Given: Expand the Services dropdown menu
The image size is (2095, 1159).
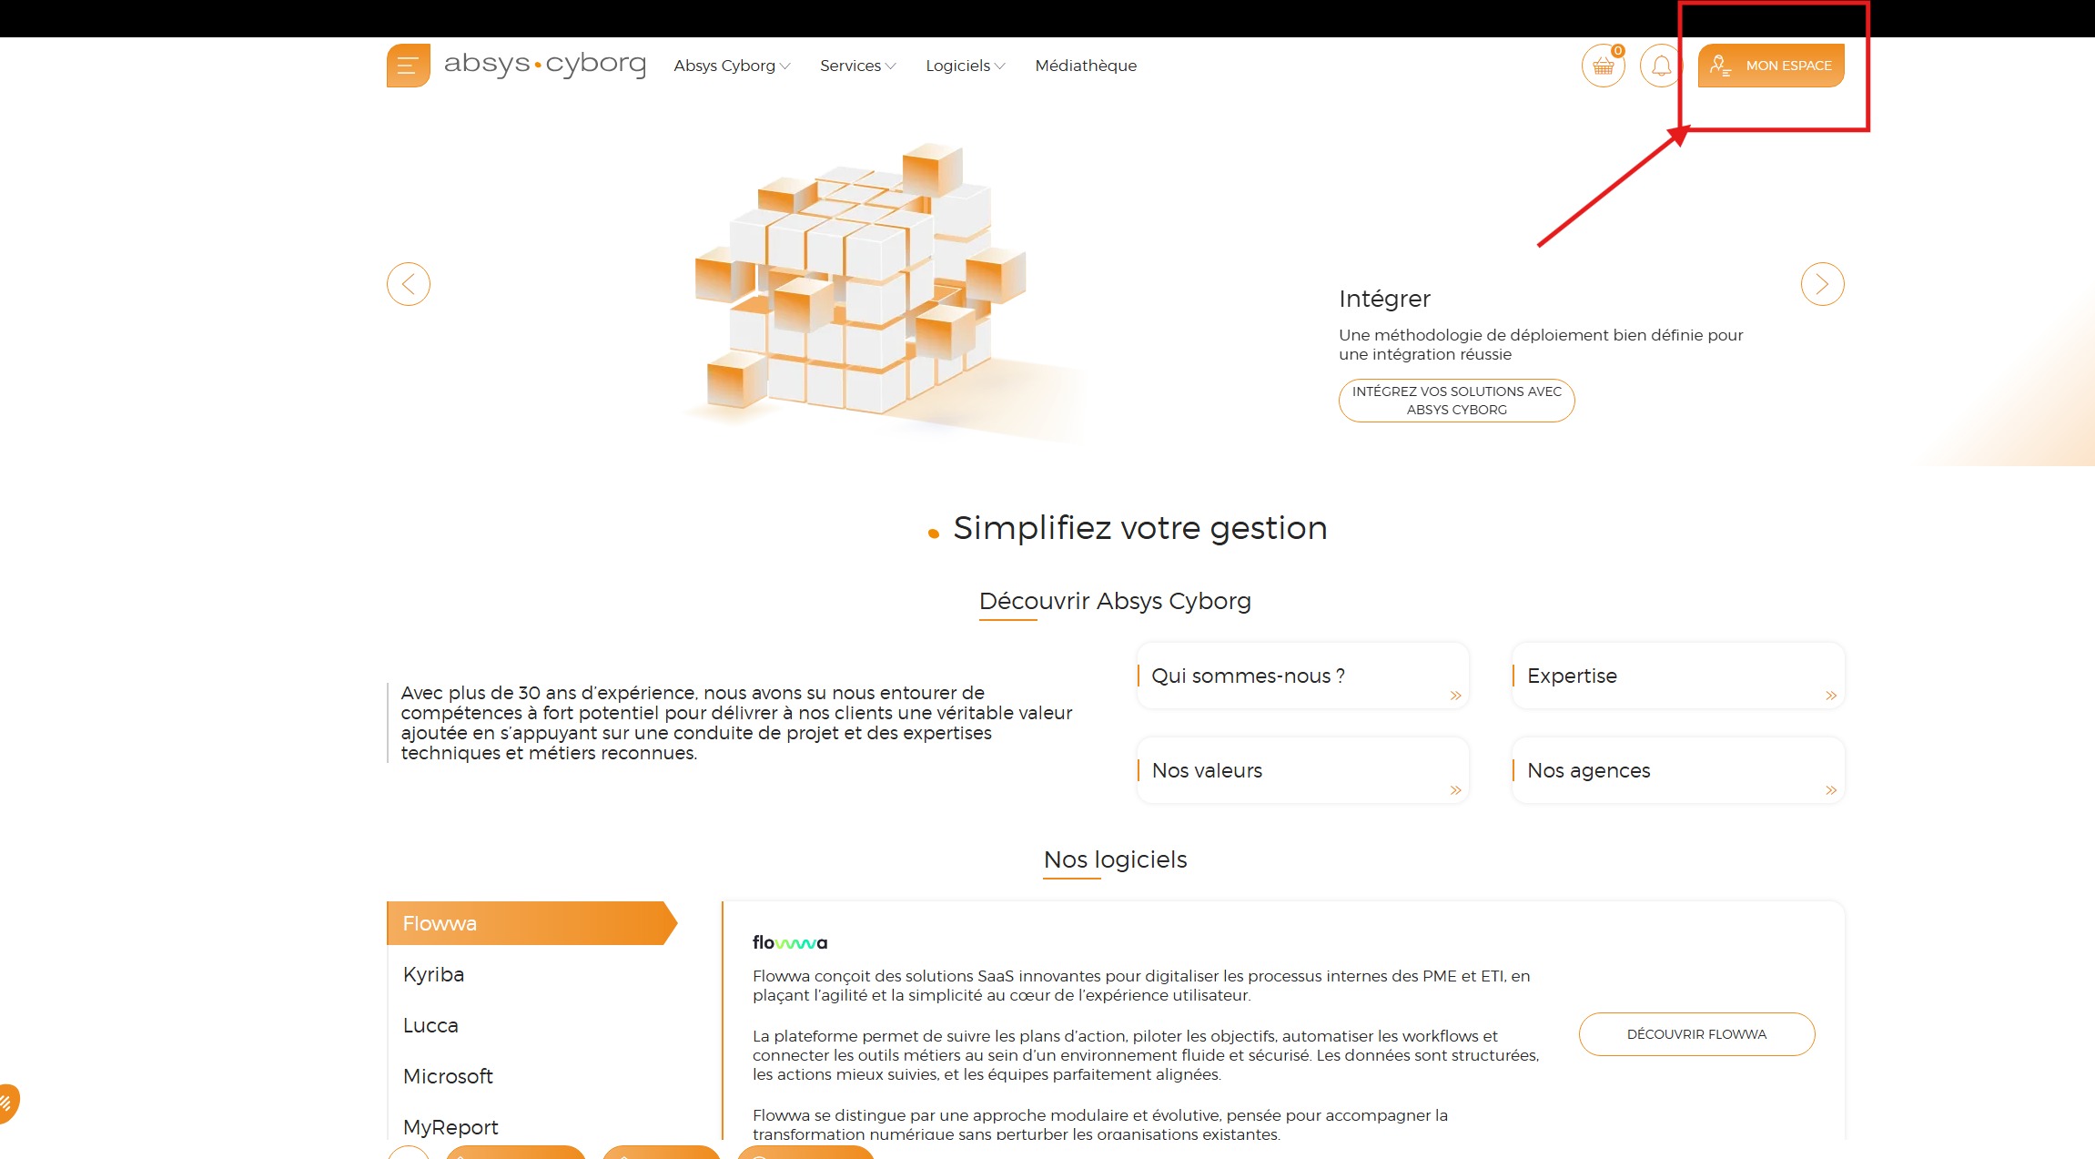Looking at the screenshot, I should [857, 66].
